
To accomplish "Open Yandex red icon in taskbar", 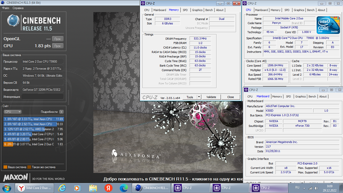I will point(108,188).
